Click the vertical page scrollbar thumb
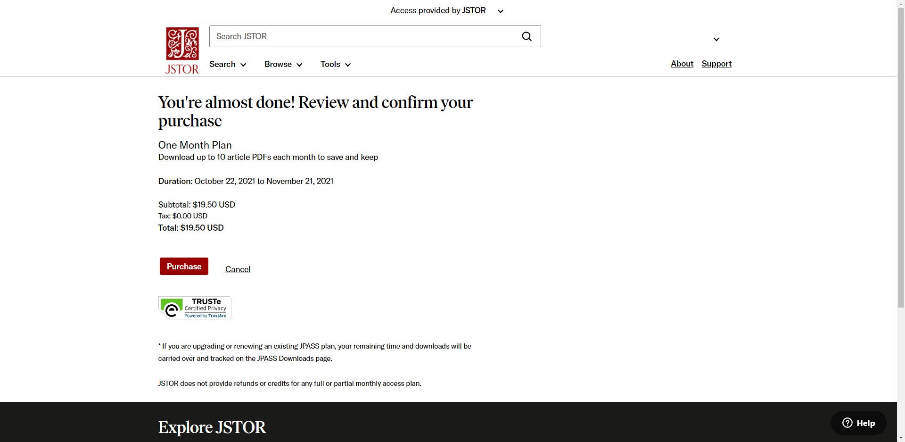The height and width of the screenshot is (442, 905). coord(901,158)
